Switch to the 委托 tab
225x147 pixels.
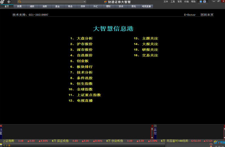click(134, 6)
